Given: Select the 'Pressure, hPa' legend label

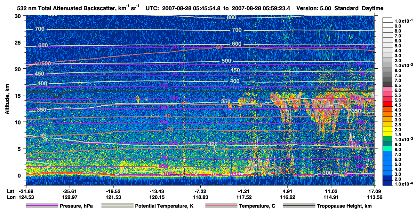Looking at the screenshot, I should 76,206.
